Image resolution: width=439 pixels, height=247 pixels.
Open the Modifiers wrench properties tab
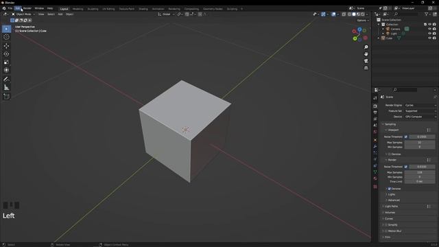pos(375,146)
